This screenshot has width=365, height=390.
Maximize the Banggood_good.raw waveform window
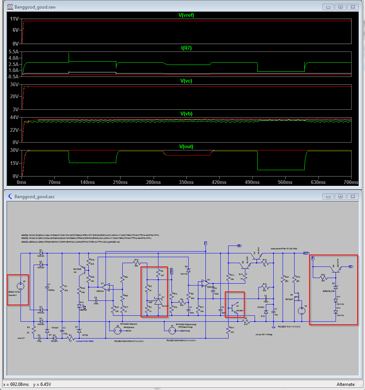[340, 7]
